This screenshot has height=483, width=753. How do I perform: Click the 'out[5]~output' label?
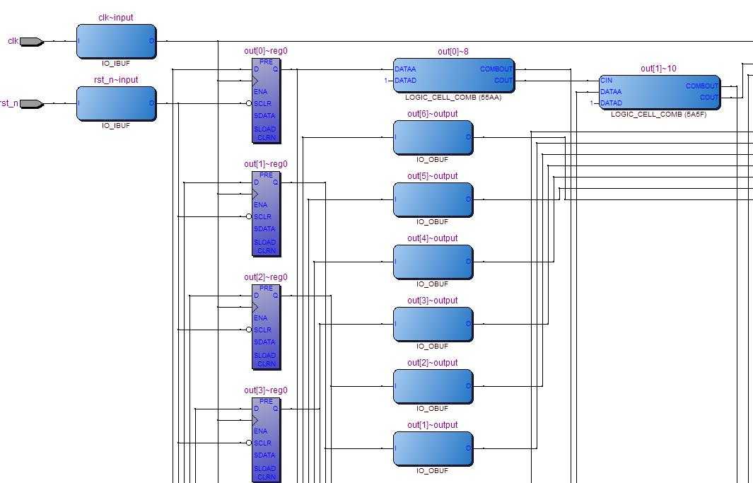(432, 176)
